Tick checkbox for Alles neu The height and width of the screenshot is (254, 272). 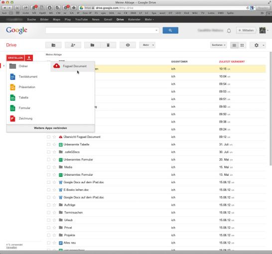pos(49,243)
